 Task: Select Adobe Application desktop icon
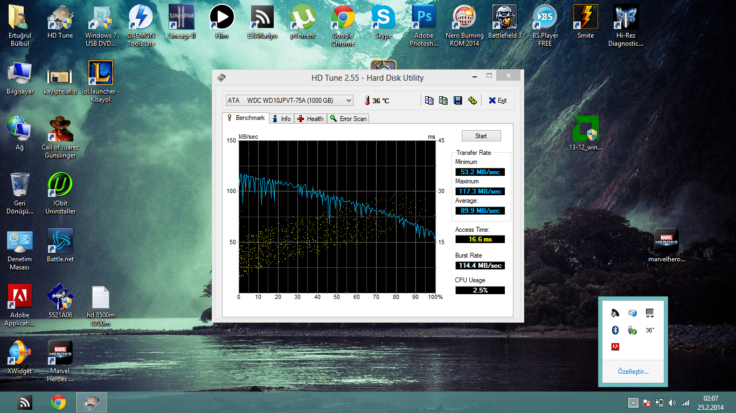(20, 305)
